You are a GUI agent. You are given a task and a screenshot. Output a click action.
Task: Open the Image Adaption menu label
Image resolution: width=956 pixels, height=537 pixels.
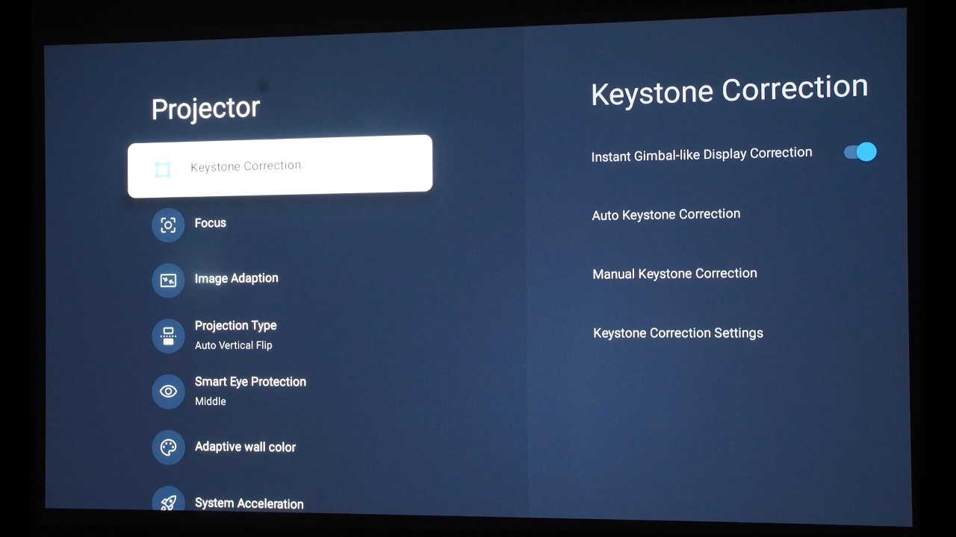(x=236, y=278)
